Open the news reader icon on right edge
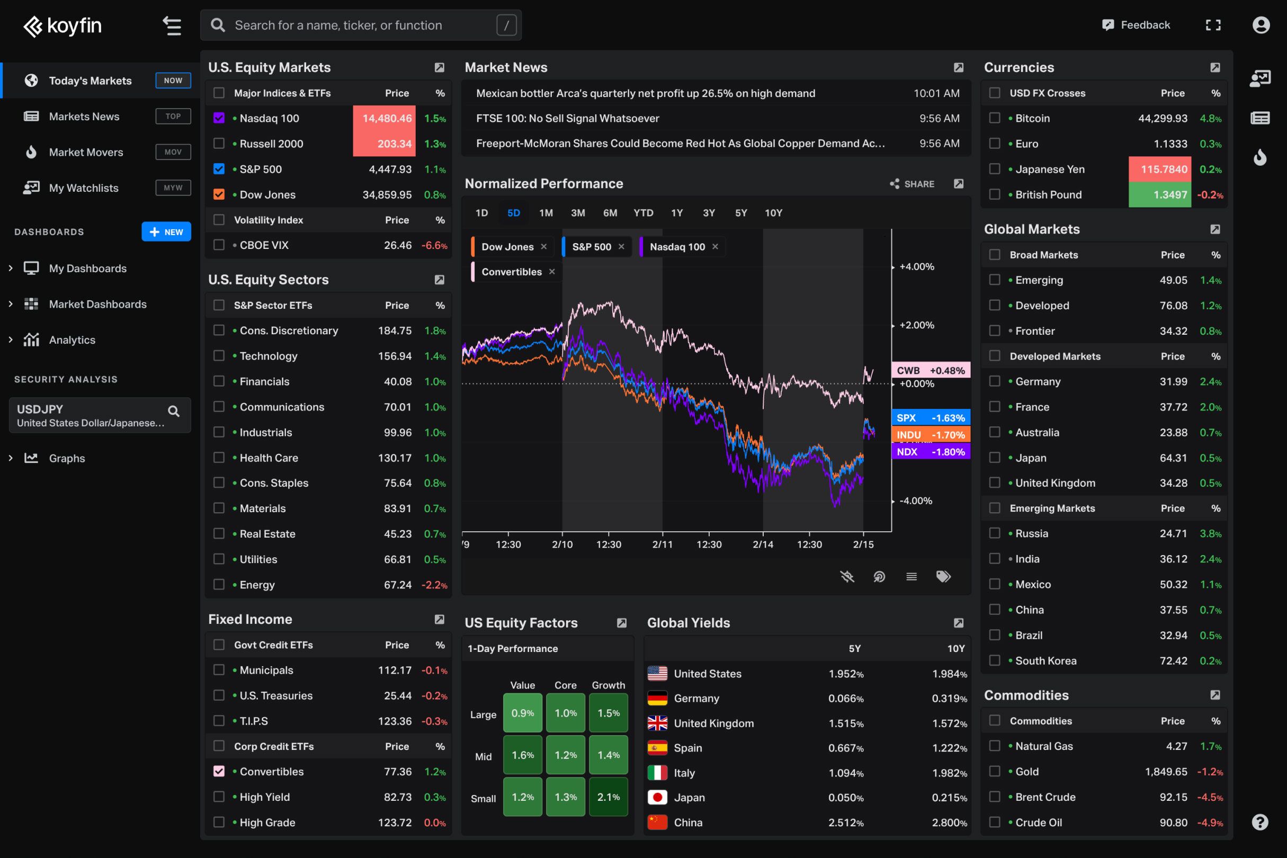The image size is (1287, 858). pyautogui.click(x=1260, y=118)
